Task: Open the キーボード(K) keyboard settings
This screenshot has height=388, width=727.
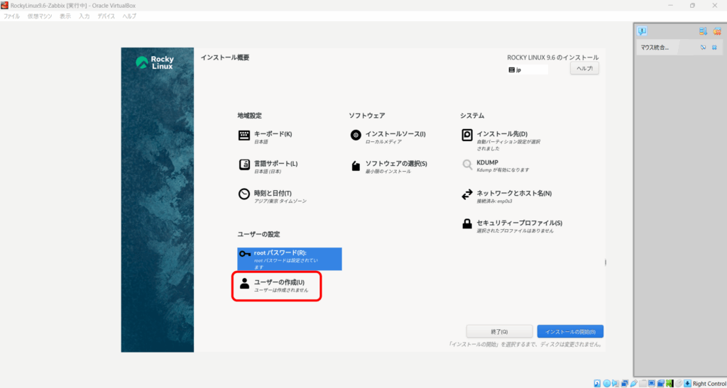Action: (x=265, y=137)
